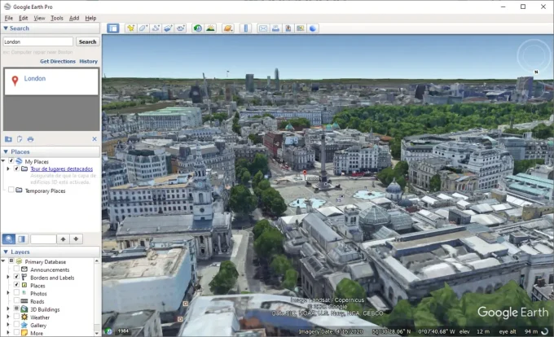The width and height of the screenshot is (554, 337).
Task: Click the Email icon in toolbar
Action: (x=263, y=28)
